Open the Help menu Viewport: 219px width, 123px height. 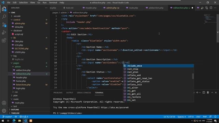(62, 3)
